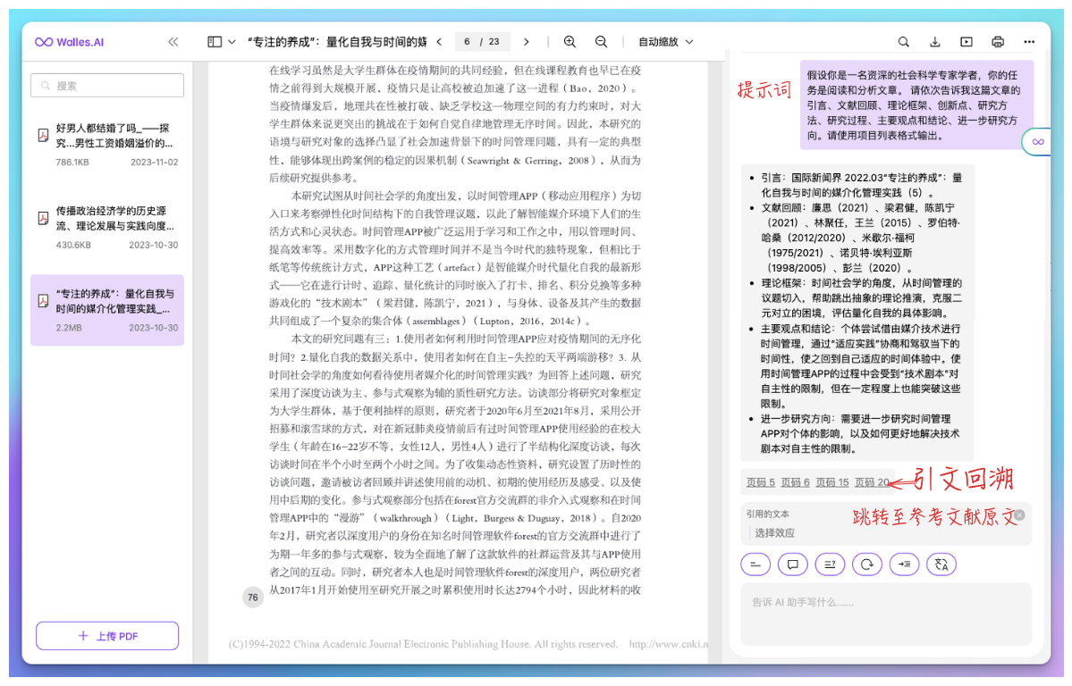
Task: Click the Walles.AI logo
Action: pyautogui.click(x=69, y=42)
